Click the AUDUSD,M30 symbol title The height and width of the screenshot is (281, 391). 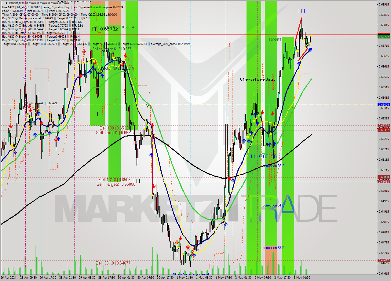tap(15, 3)
